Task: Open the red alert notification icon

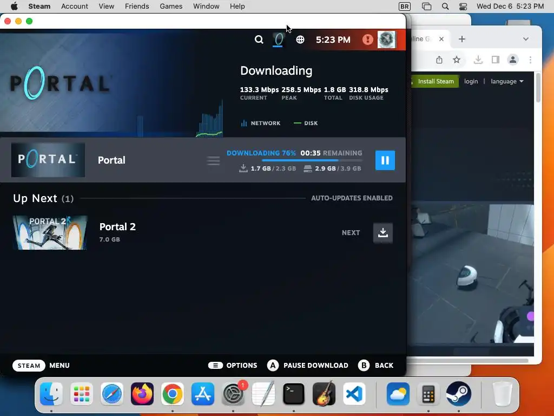Action: 368,39
